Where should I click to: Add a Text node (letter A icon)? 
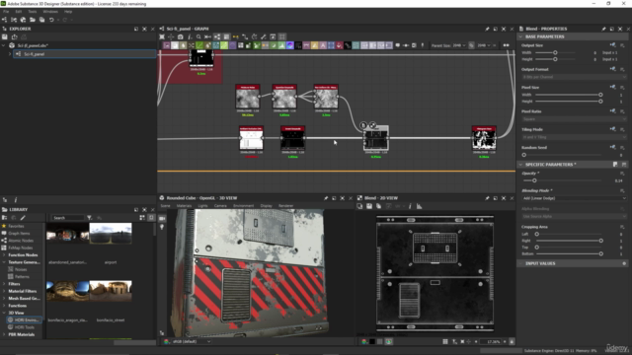coord(323,45)
